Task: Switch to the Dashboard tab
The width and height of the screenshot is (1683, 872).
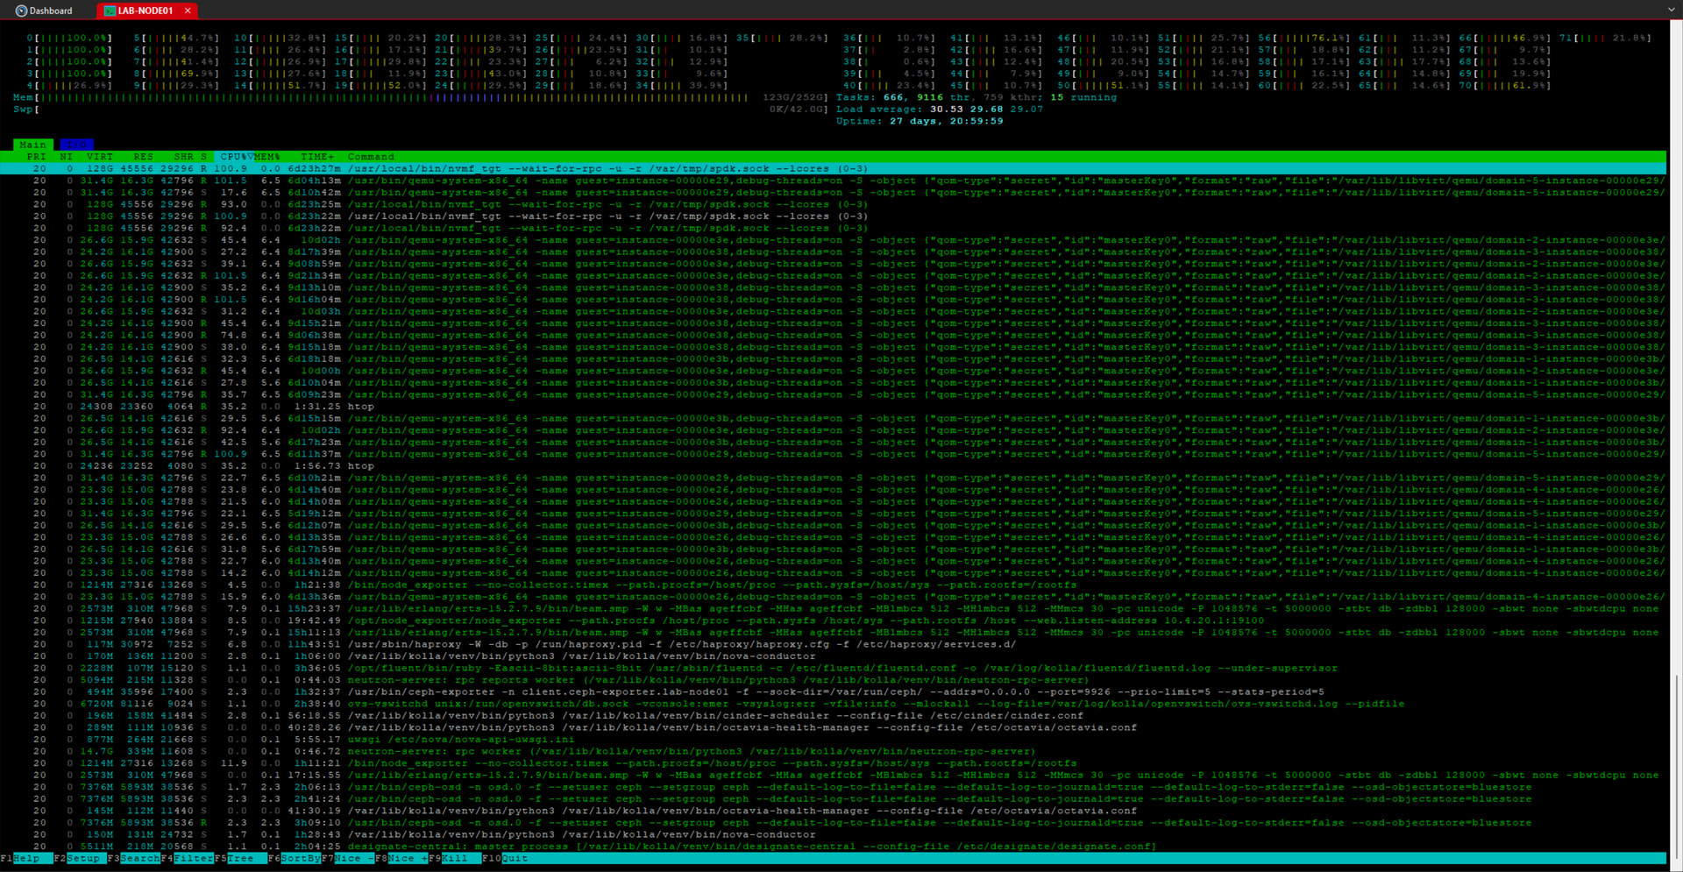Action: (x=45, y=11)
